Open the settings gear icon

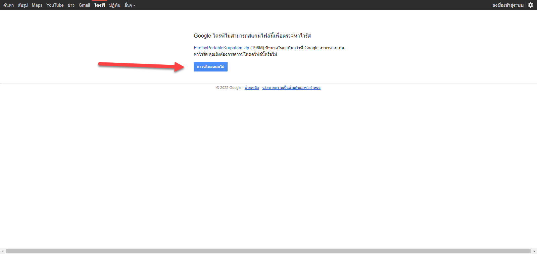531,5
